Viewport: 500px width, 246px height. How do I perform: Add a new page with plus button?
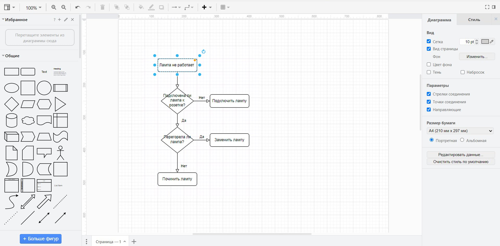[134, 242]
